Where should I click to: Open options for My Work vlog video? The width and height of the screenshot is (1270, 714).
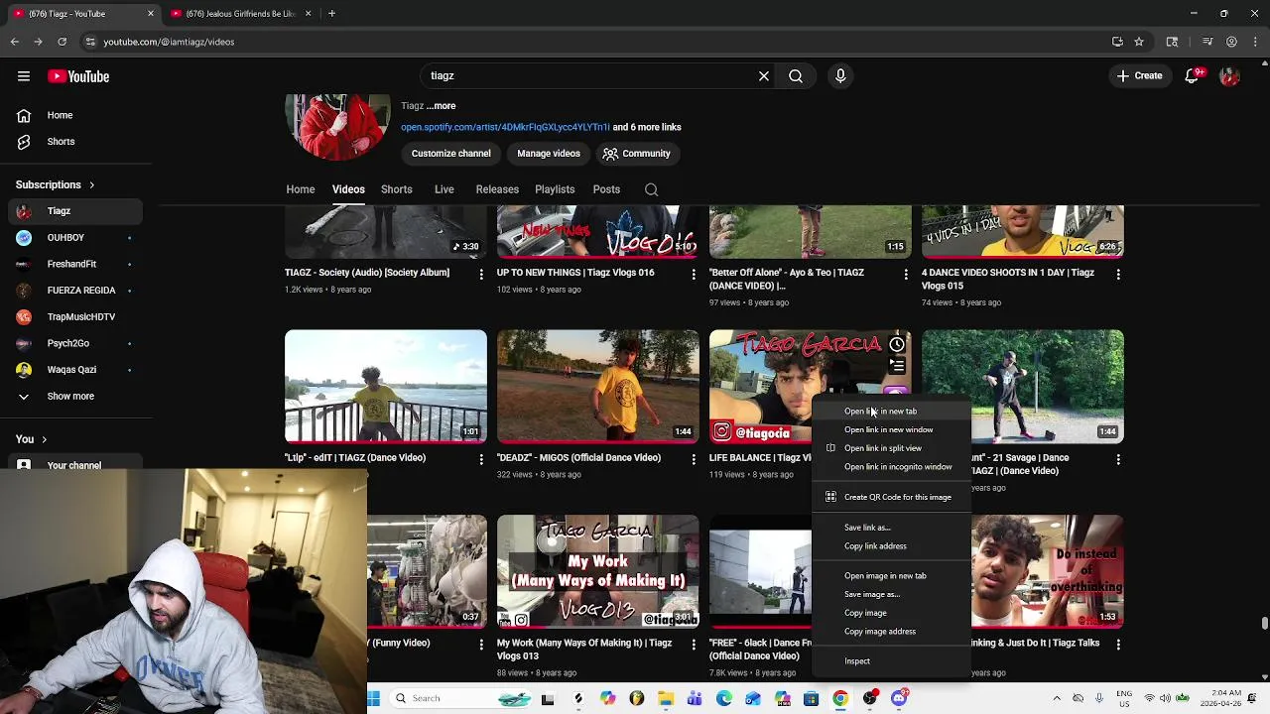694,645
